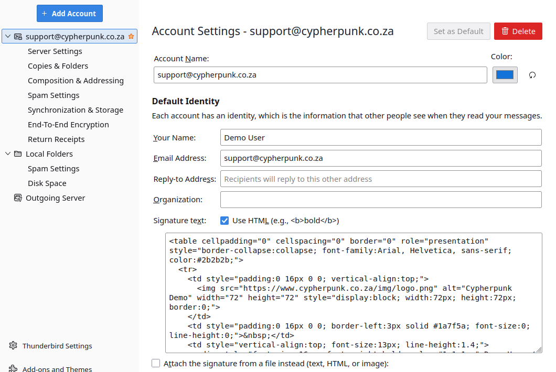The image size is (556, 372).
Task: Open Composition & Addressing settings
Action: pos(76,81)
